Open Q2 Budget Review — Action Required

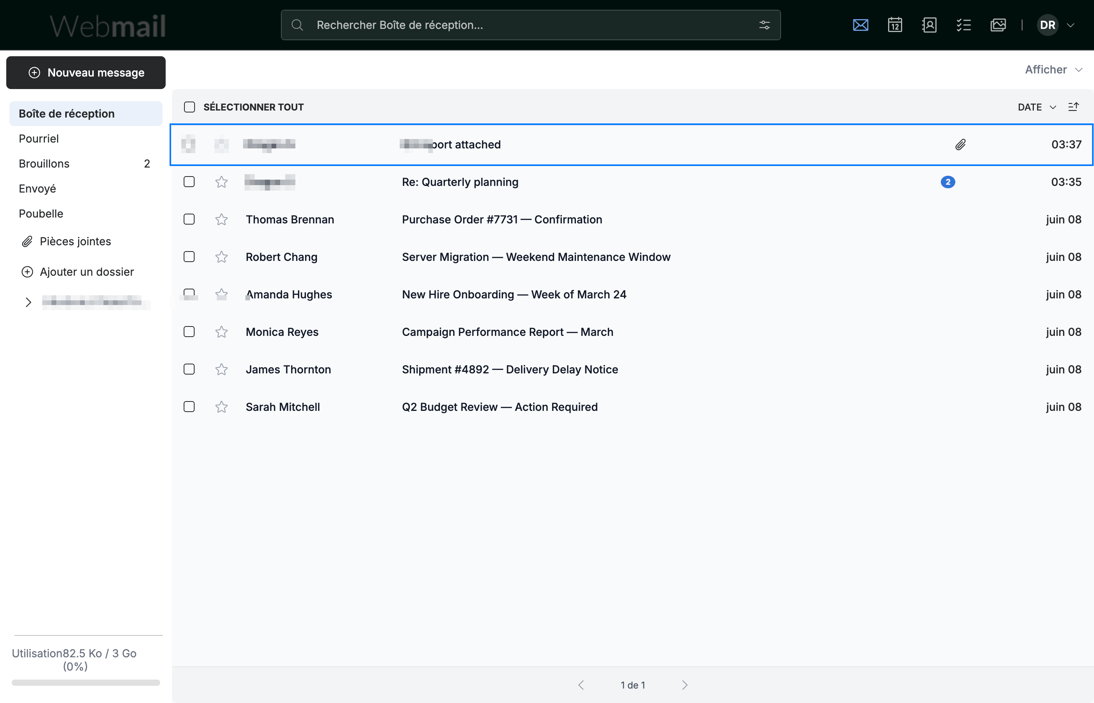pyautogui.click(x=499, y=407)
